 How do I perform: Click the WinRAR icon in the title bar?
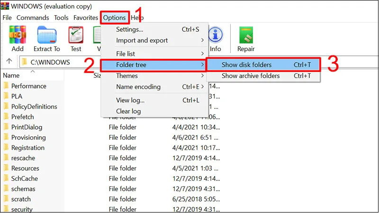point(5,6)
